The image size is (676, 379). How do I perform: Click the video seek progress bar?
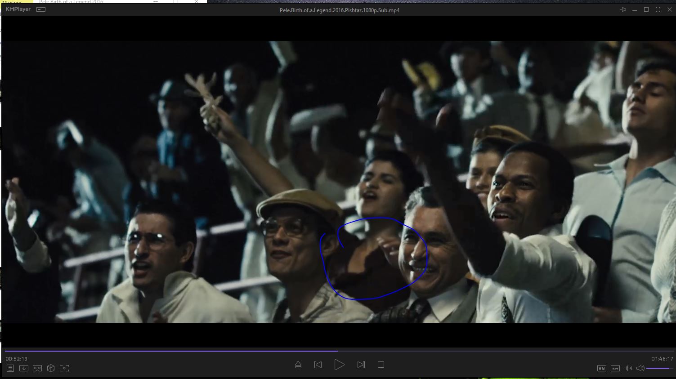point(337,351)
